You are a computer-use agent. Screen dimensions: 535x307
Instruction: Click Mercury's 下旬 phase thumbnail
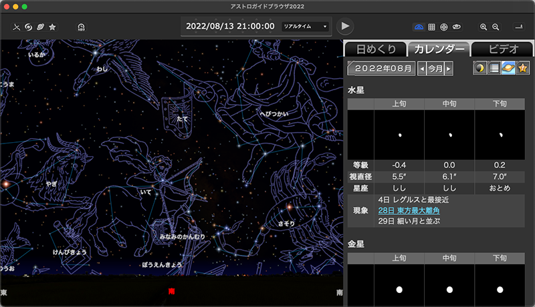pyautogui.click(x=500, y=135)
